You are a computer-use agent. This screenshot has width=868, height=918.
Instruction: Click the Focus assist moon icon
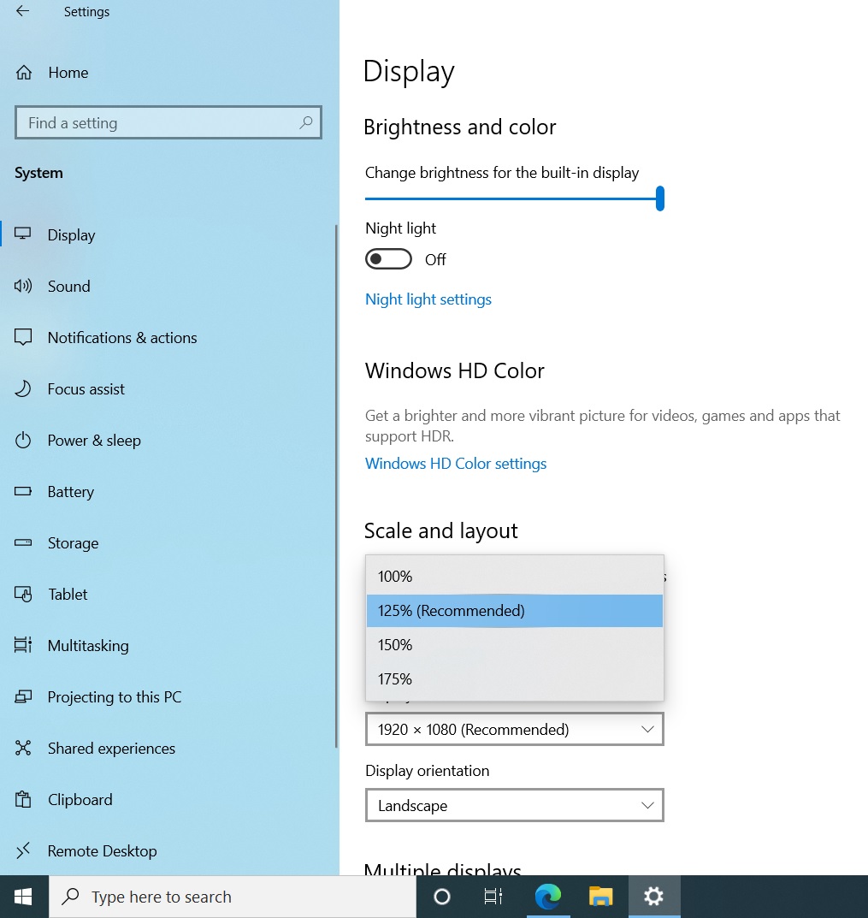(x=23, y=388)
